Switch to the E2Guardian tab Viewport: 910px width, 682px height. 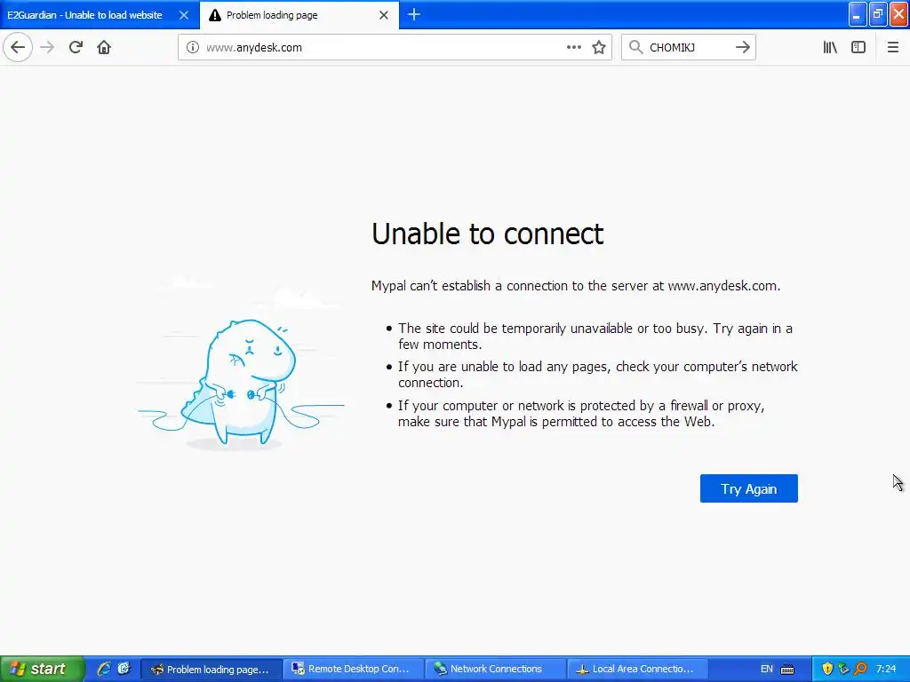click(92, 15)
